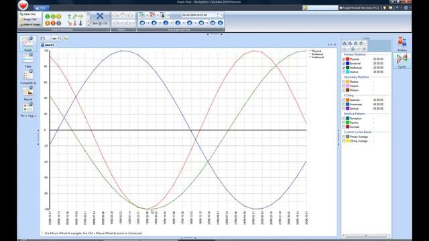This screenshot has width=429, height=241.
Task: Uncheck the Intellectual rhythm checkbox
Action: point(344,68)
